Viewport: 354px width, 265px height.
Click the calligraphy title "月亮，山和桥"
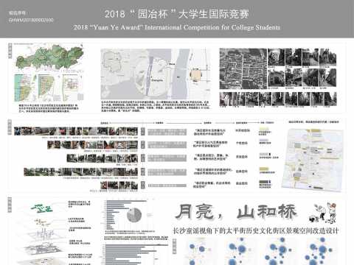click(236, 212)
